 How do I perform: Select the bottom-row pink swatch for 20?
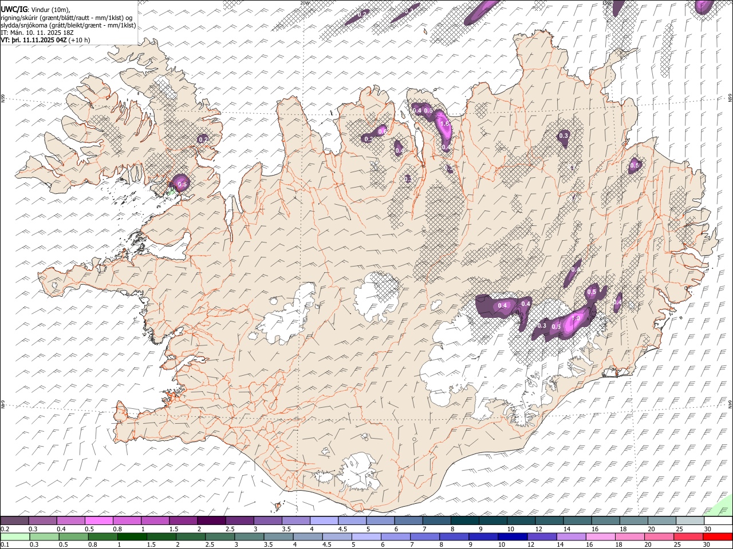659,536
